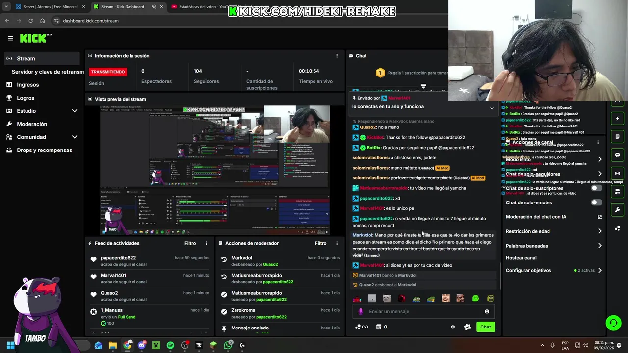
Task: Click the purple microphone icon
Action: coord(361,311)
